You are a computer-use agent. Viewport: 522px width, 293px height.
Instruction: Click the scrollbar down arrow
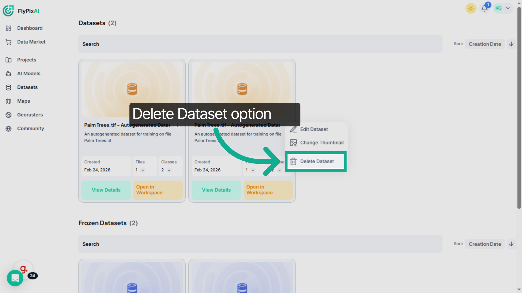(x=519, y=290)
